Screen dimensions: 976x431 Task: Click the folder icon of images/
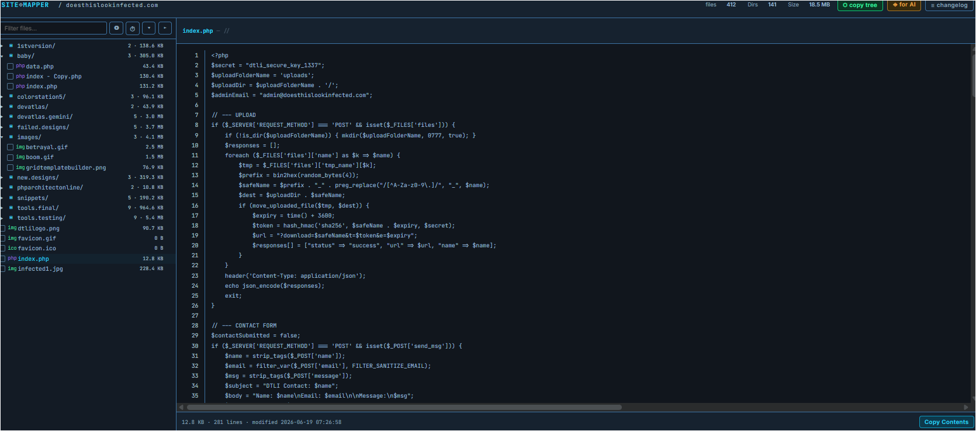(x=11, y=137)
